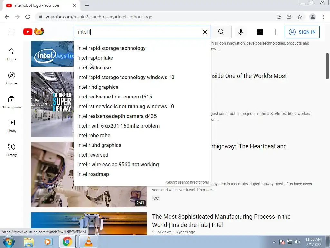Open Windows Media Player from taskbar
Screen dimensions: 330x248
(x=48, y=242)
